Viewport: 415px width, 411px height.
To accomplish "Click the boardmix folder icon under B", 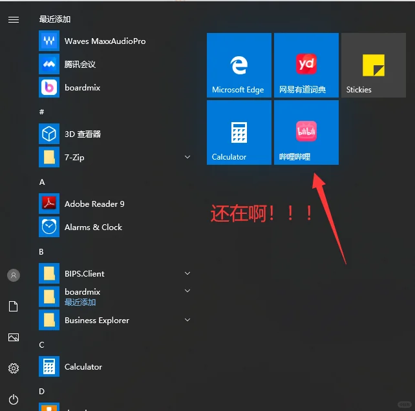I will tap(49, 297).
